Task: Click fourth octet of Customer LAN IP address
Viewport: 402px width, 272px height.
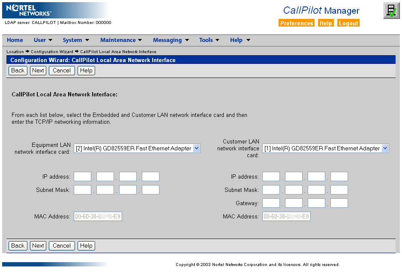Action: coord(339,176)
